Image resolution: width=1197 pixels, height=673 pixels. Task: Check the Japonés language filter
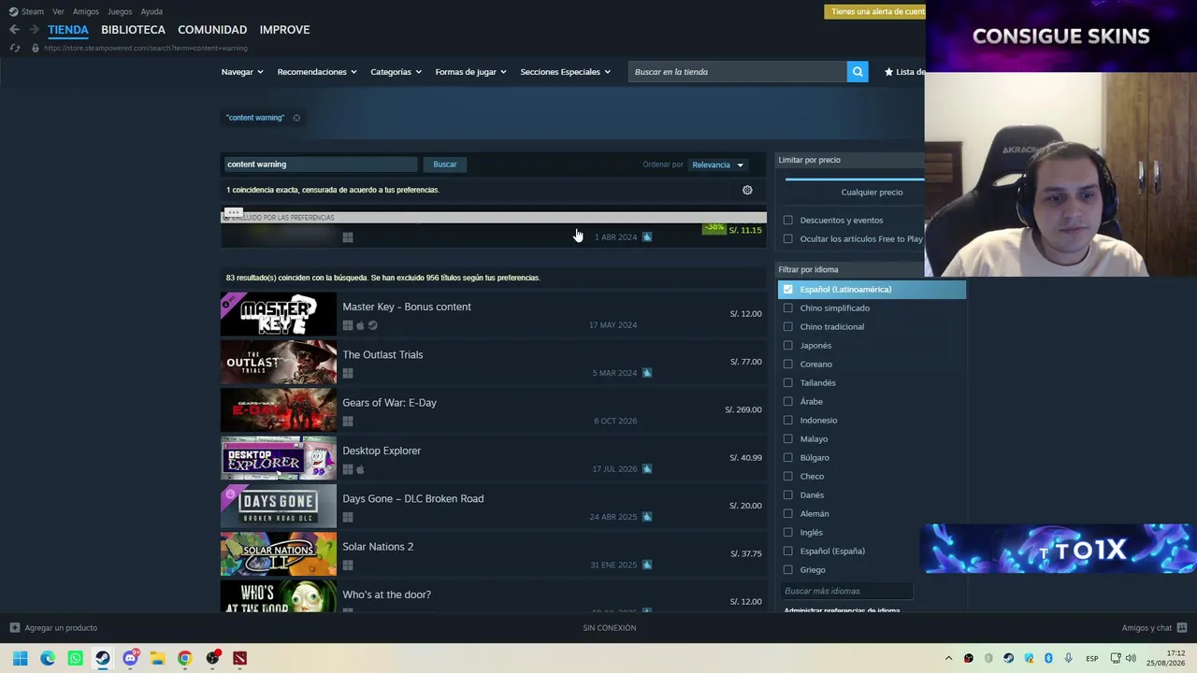pyautogui.click(x=788, y=346)
